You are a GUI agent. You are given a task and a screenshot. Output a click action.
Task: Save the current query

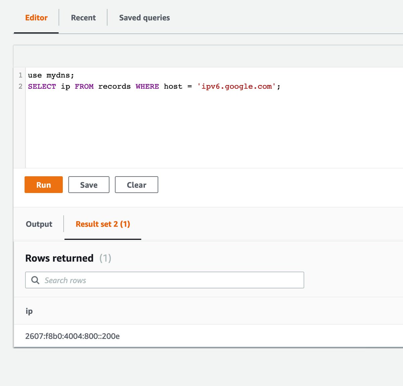[89, 185]
